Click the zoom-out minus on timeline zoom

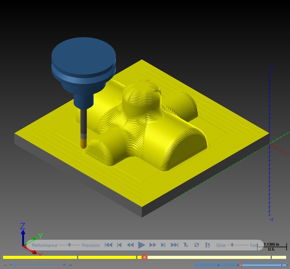pyautogui.click(x=11, y=265)
